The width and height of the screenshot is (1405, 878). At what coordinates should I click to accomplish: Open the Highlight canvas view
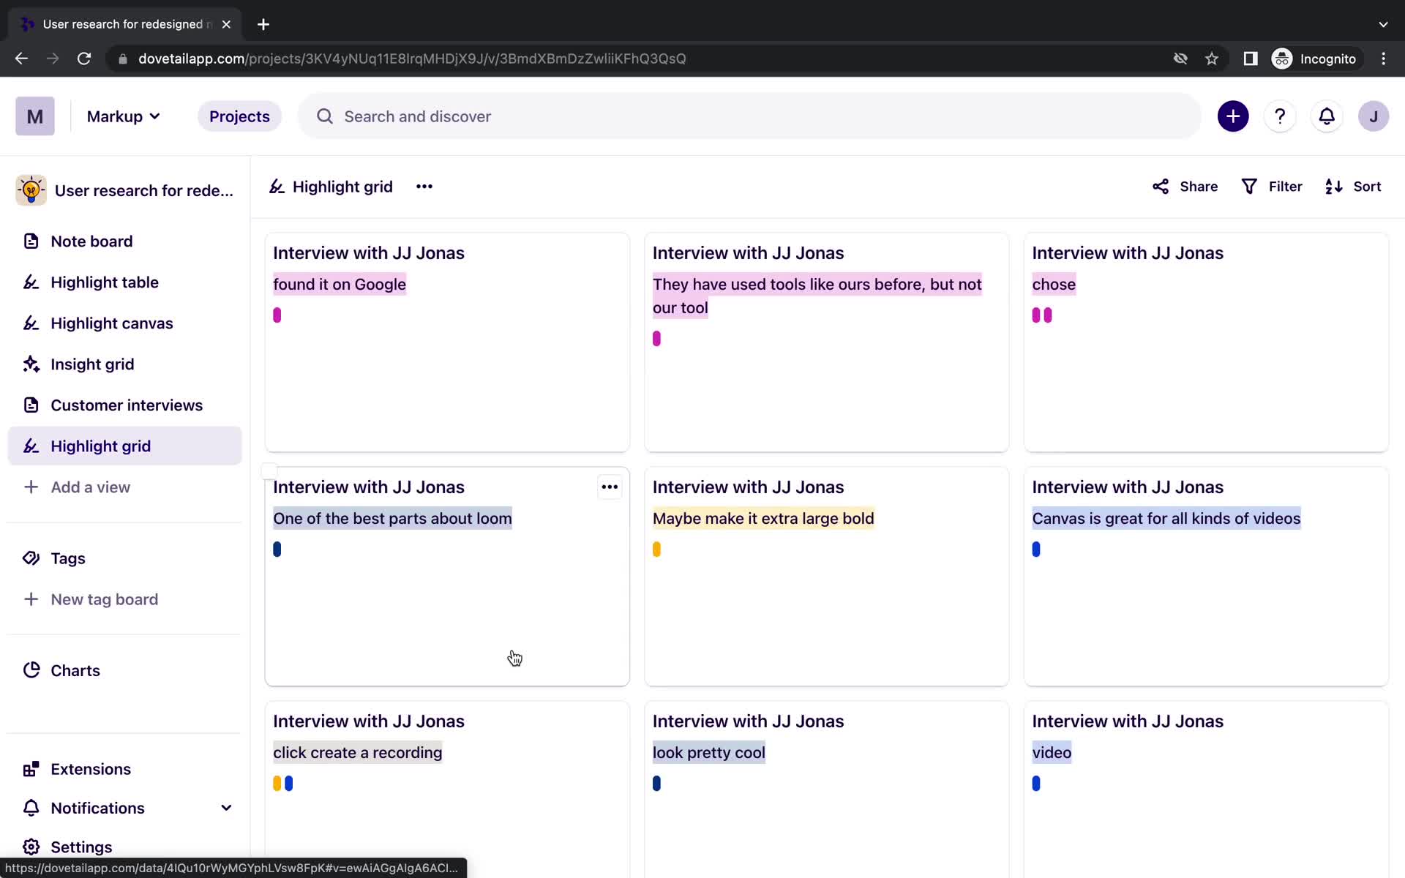(x=111, y=323)
